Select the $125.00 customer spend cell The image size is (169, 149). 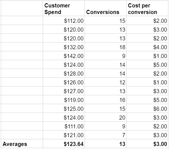click(74, 109)
